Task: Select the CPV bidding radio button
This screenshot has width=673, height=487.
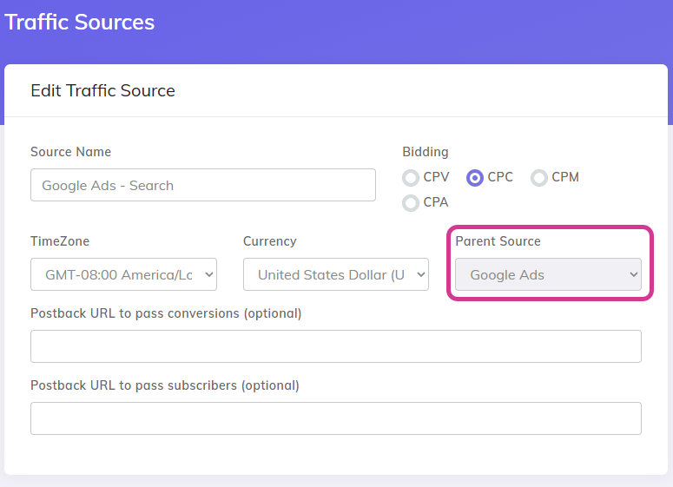Action: [411, 178]
